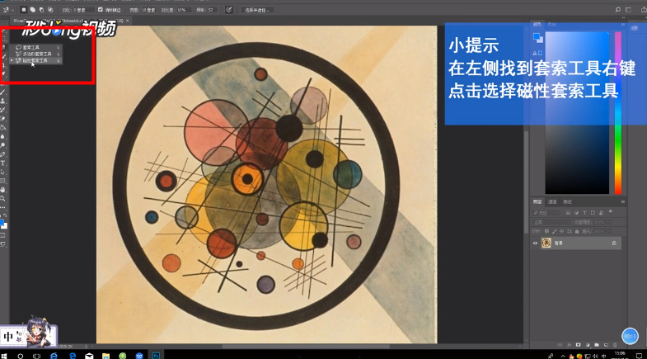Viewport: 647px width, 359px height.
Task: Select the Brush tool in the toolbar
Action: 3,92
